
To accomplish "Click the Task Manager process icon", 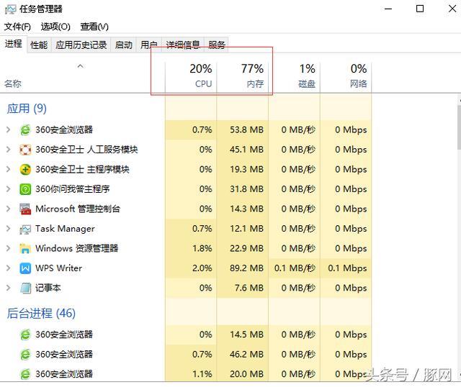I will click(26, 229).
